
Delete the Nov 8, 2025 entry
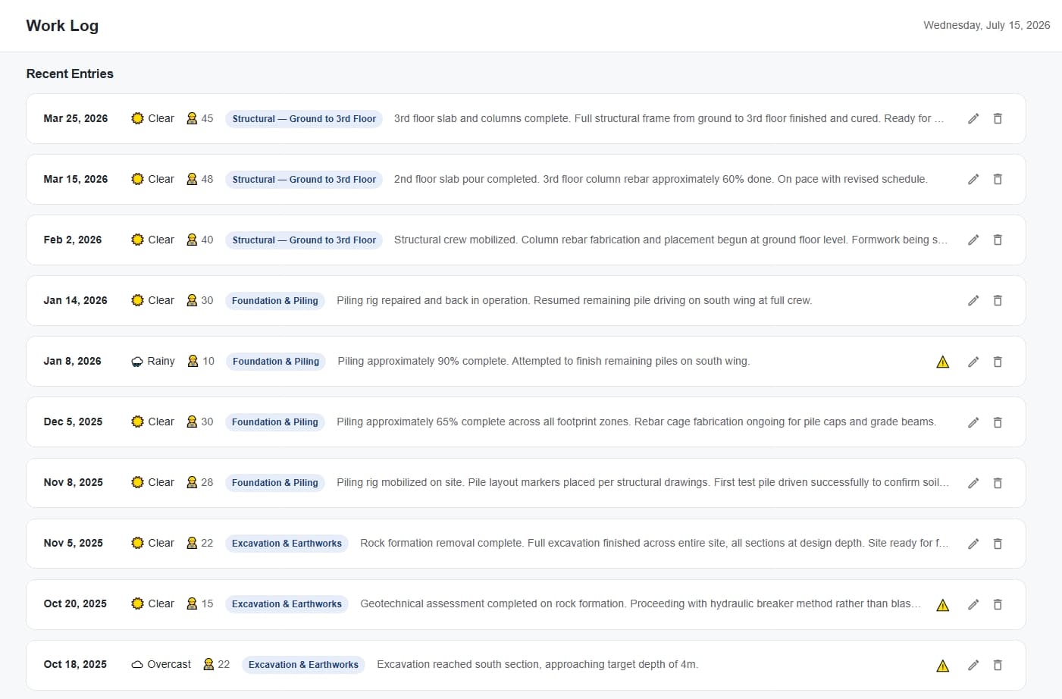pyautogui.click(x=998, y=483)
